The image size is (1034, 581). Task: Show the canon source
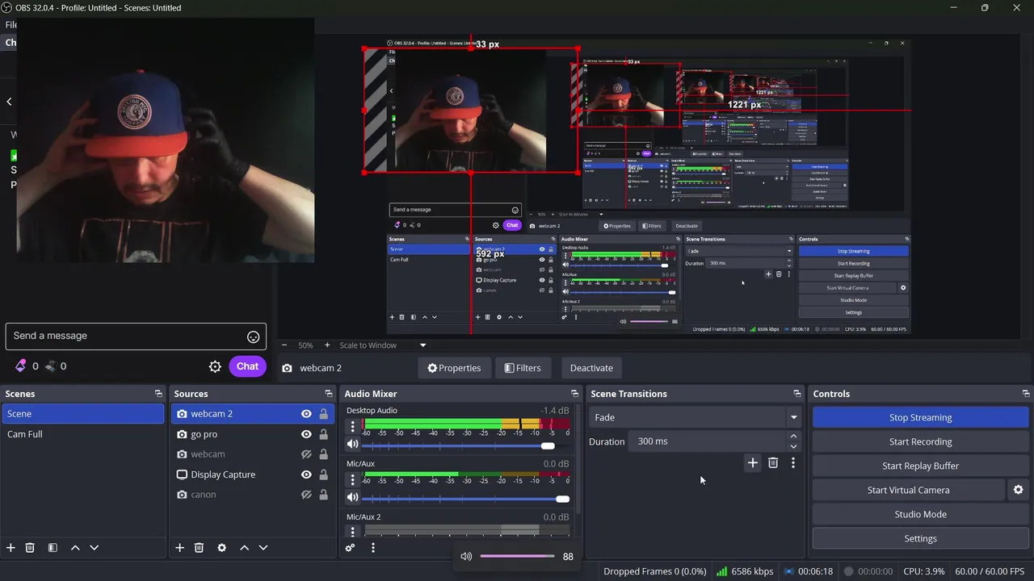(306, 495)
